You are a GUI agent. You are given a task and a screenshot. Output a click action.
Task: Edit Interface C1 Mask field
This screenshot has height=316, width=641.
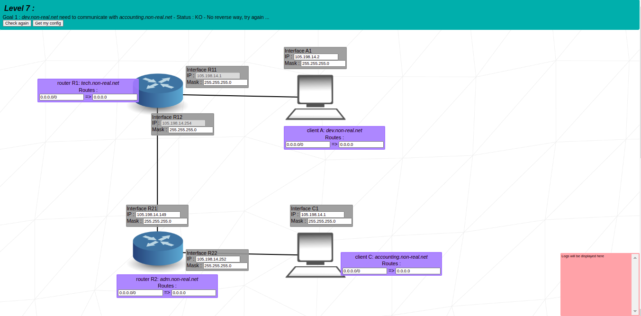330,221
